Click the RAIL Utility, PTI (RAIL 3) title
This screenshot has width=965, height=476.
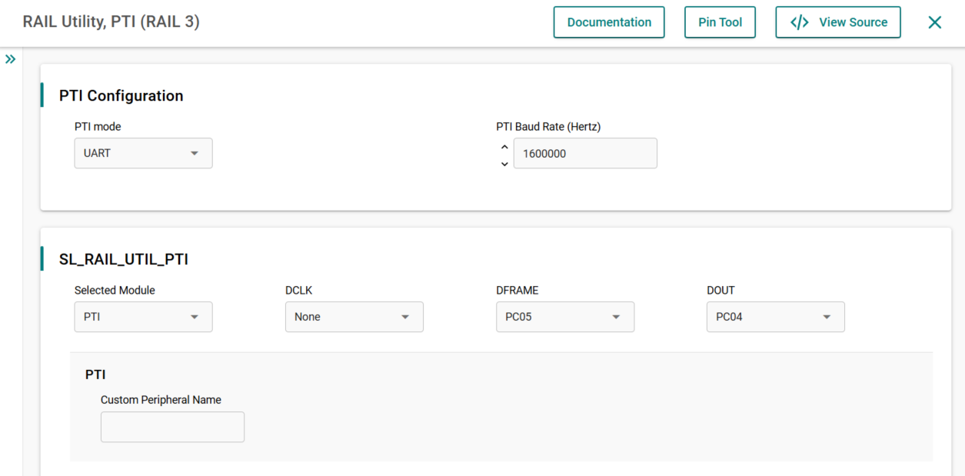pyautogui.click(x=111, y=22)
